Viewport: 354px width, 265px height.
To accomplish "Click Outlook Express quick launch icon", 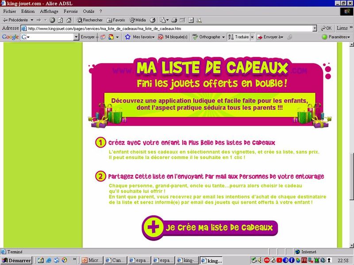I will click(57, 261).
